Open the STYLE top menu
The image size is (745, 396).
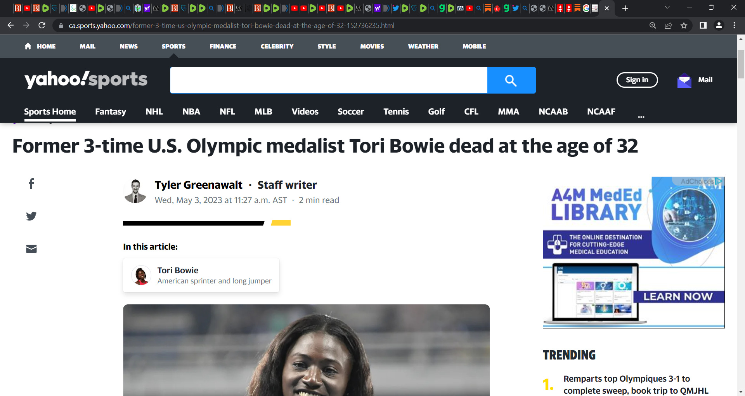[327, 46]
